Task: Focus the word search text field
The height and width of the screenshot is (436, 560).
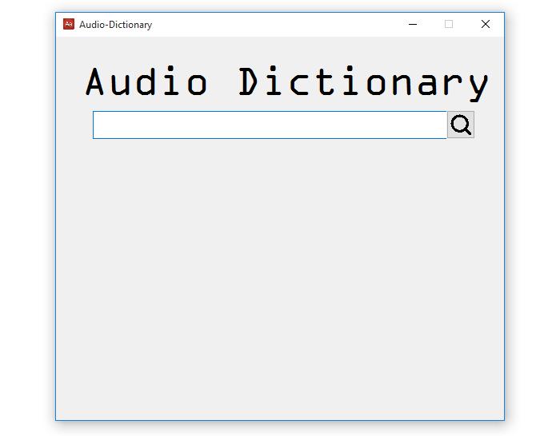Action: pos(270,125)
